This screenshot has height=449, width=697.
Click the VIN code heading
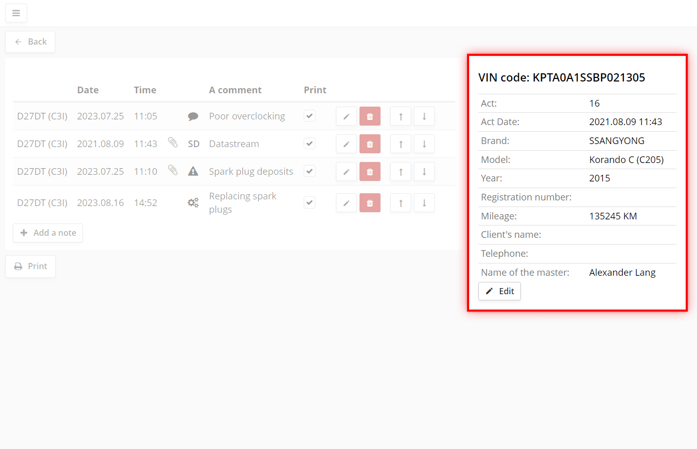tap(561, 78)
